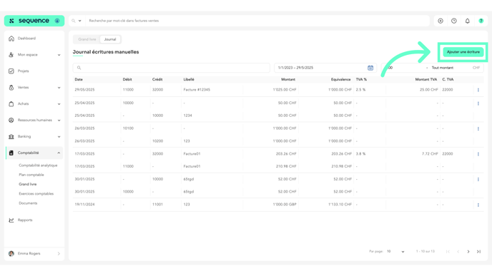Screen dimensions: 492x276
Task: Click journal search input field
Action: click(x=172, y=68)
